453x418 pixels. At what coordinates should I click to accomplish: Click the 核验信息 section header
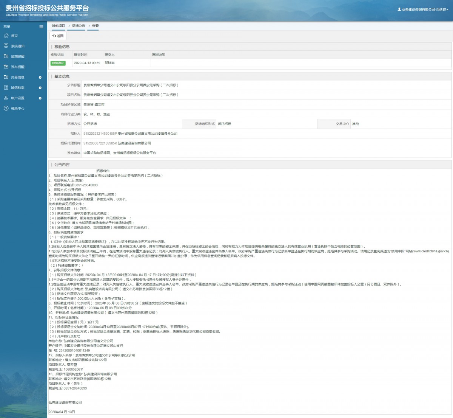click(x=62, y=47)
